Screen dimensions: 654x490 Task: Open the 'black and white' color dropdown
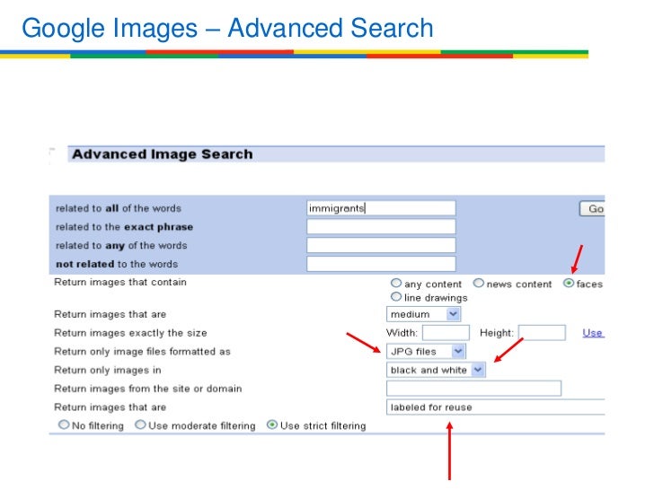click(x=436, y=370)
